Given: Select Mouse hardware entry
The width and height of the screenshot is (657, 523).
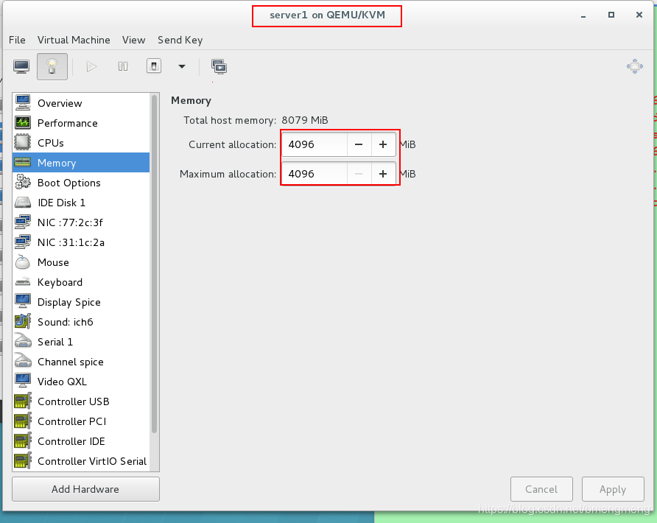Looking at the screenshot, I should pyautogui.click(x=81, y=262).
